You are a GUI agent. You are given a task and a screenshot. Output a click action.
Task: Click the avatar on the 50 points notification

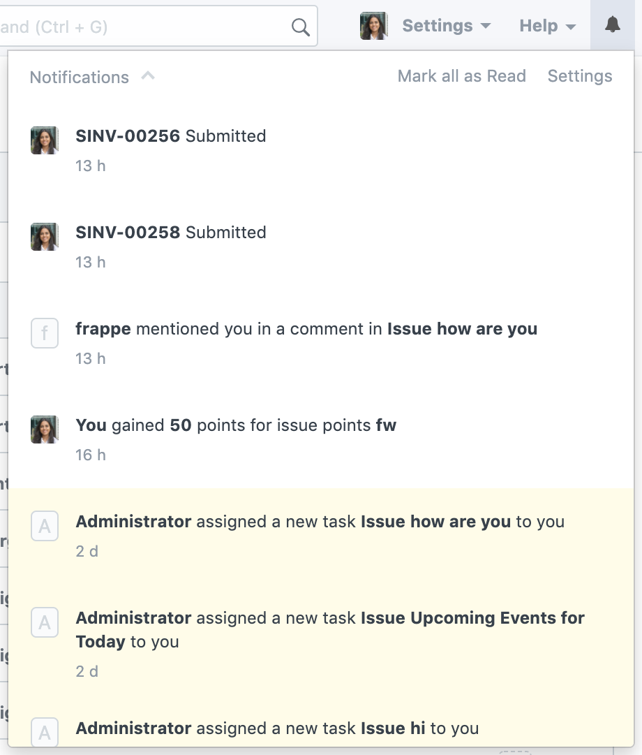44,430
